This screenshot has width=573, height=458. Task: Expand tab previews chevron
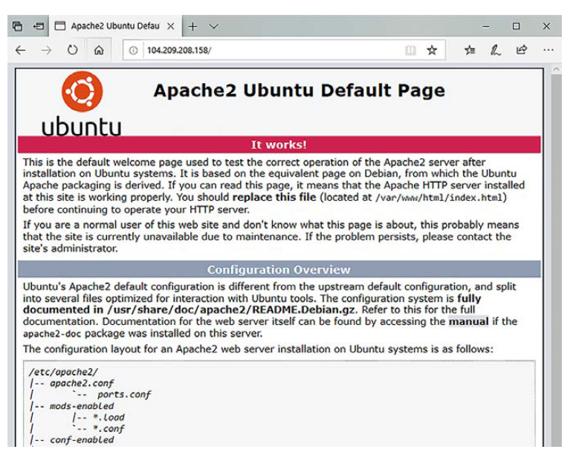(x=214, y=26)
